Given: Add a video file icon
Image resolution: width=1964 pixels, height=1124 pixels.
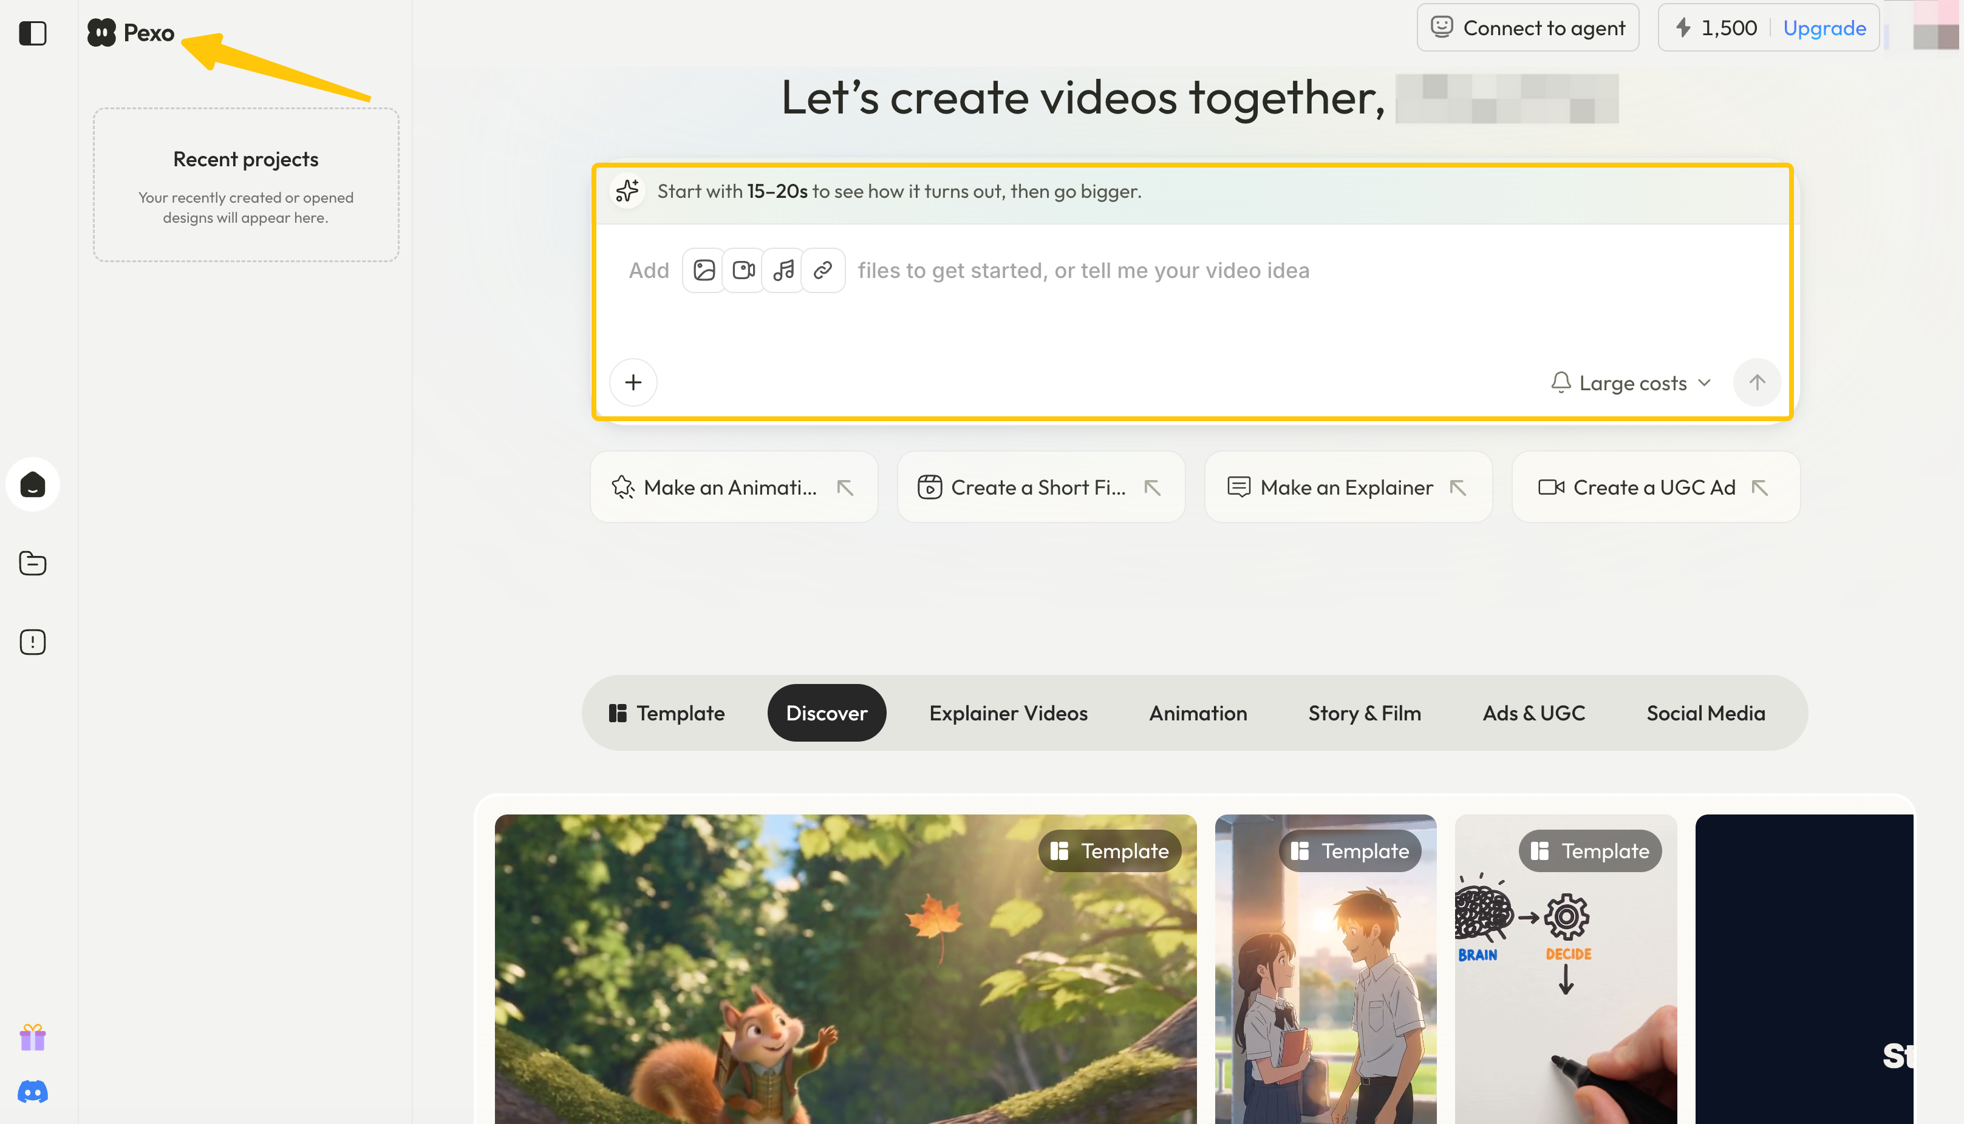Looking at the screenshot, I should click(743, 270).
